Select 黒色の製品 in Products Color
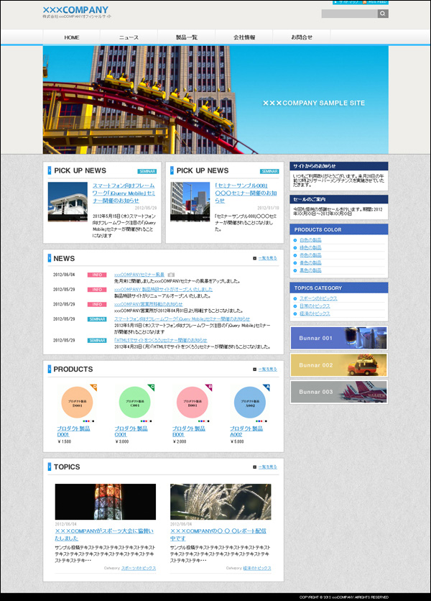431x601 pixels. pyautogui.click(x=310, y=270)
